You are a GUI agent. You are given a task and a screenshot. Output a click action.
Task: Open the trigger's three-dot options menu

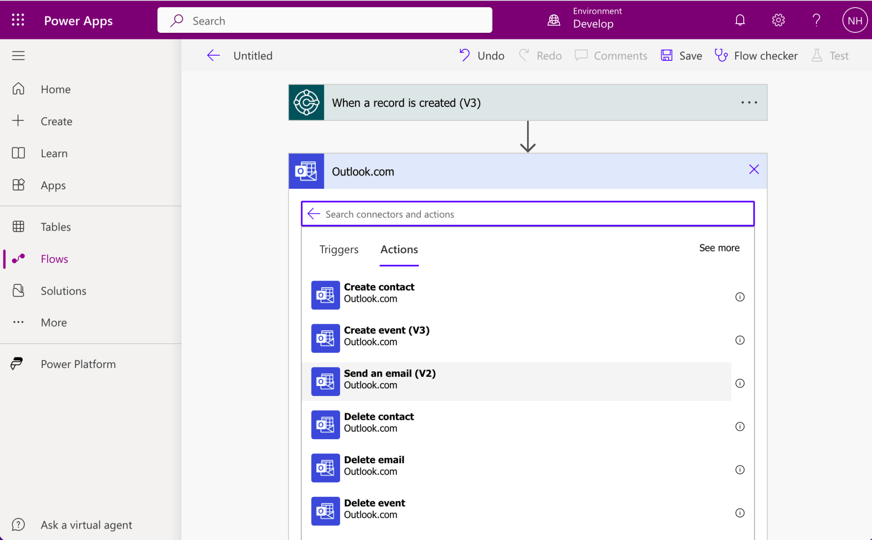[749, 103]
